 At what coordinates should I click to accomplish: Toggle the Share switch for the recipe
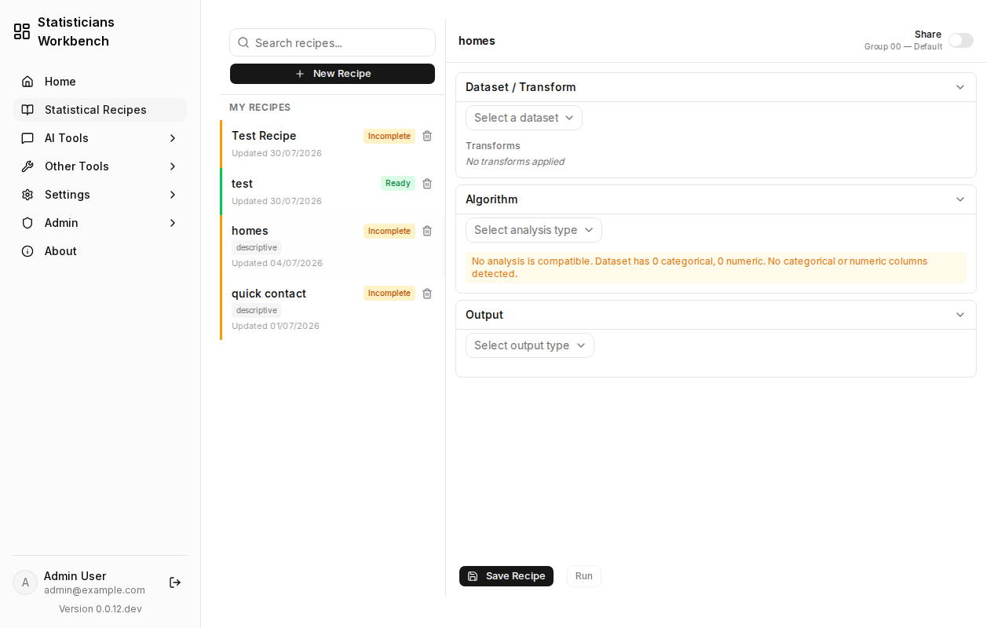pos(961,40)
